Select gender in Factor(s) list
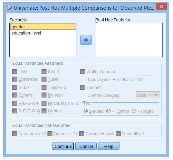173x160 pixels. pyautogui.click(x=43, y=27)
